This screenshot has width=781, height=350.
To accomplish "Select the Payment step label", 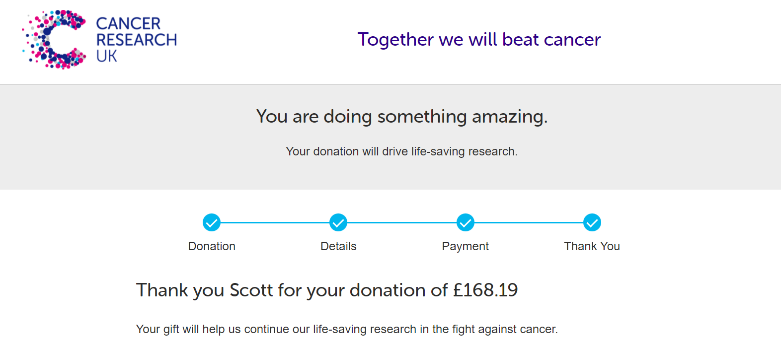I will coord(466,246).
